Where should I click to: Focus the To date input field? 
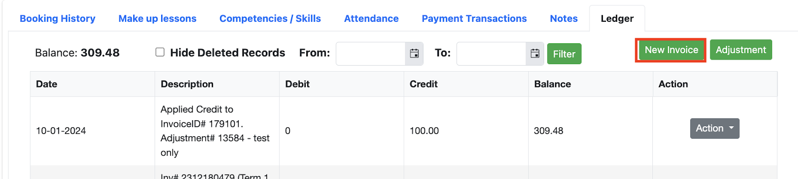[491, 54]
